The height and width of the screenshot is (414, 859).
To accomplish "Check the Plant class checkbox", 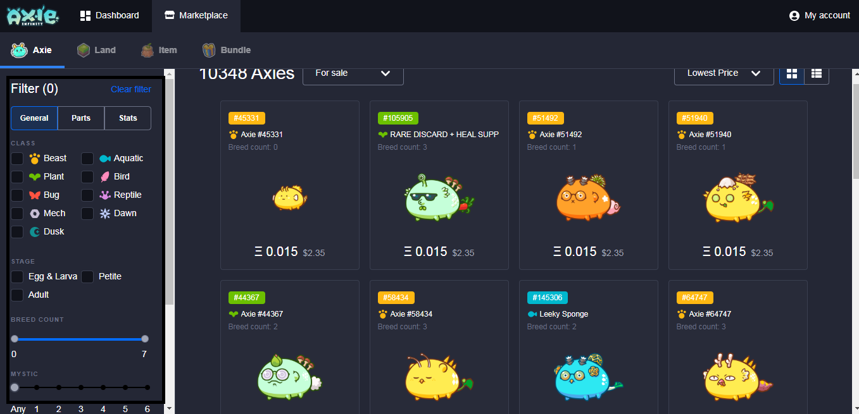I will [x=17, y=177].
